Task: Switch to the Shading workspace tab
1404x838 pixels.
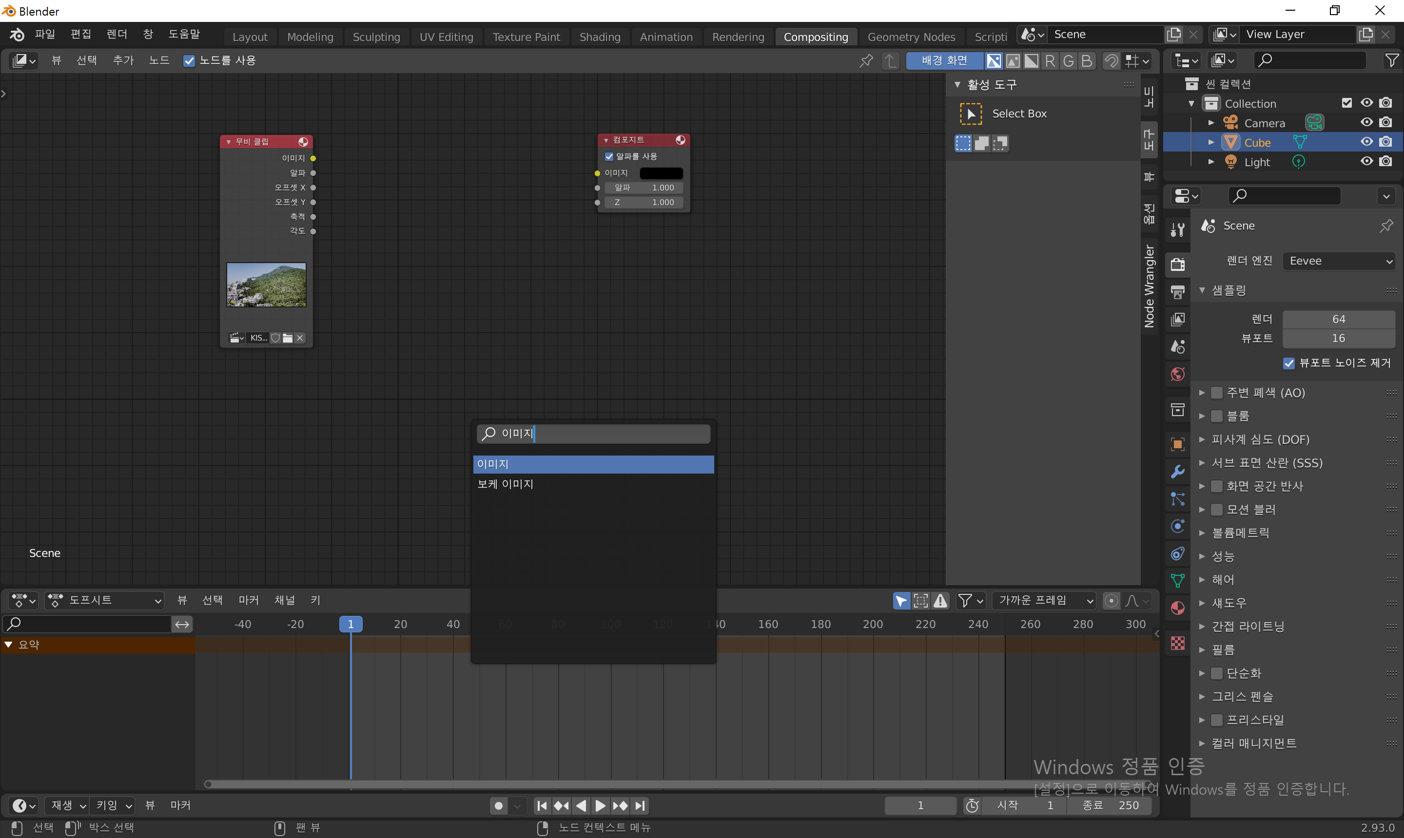Action: coord(600,37)
